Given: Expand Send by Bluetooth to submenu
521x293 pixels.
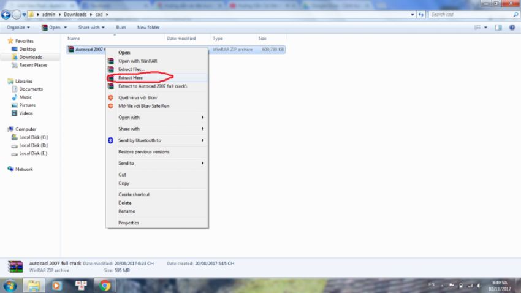Looking at the screenshot, I should pyautogui.click(x=157, y=140).
